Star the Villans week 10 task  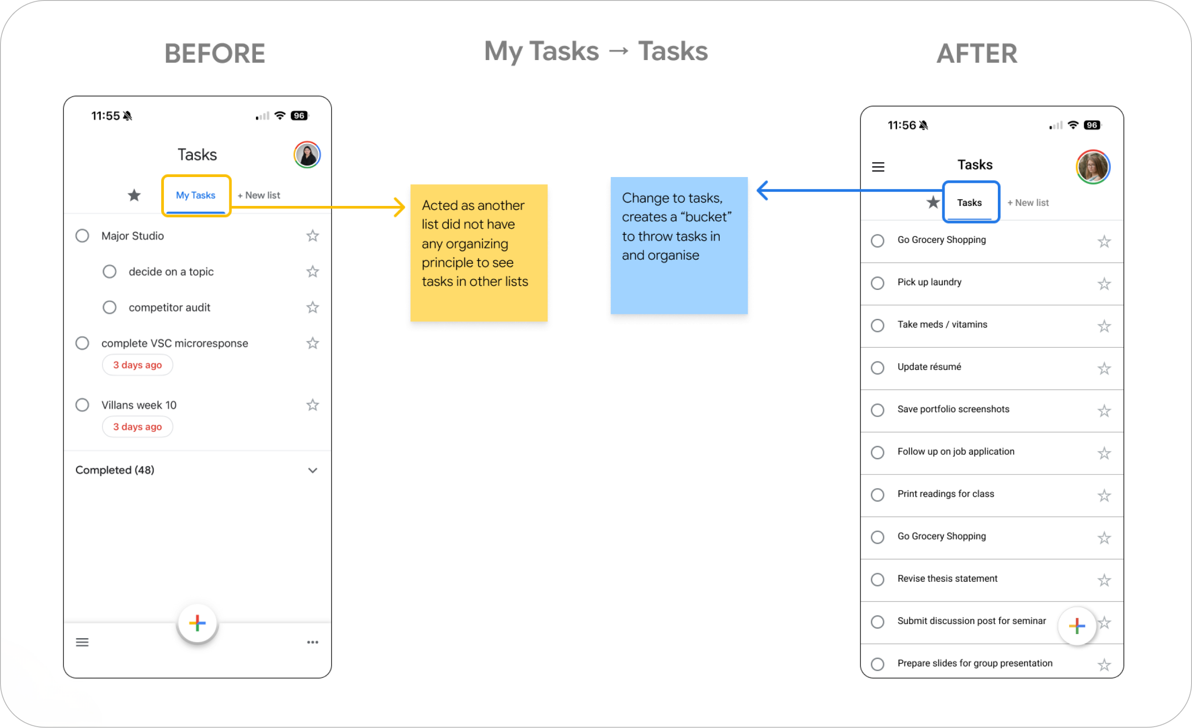312,405
